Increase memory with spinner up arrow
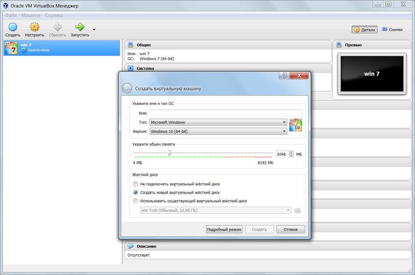The height and width of the screenshot is (275, 415). point(291,153)
